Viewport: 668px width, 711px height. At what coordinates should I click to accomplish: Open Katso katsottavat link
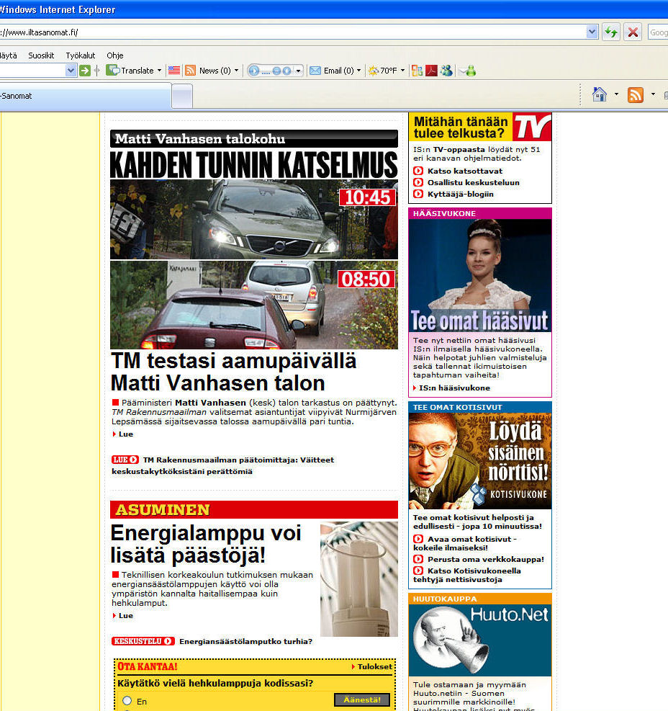(x=464, y=171)
